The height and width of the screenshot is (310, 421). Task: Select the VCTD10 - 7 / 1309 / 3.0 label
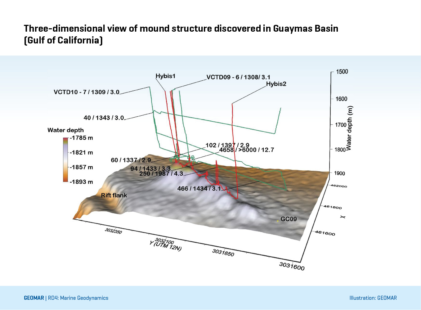(x=87, y=92)
